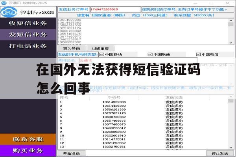Open 打电话业务 sidebar item
The width and height of the screenshot is (236, 157).
pos(28,46)
